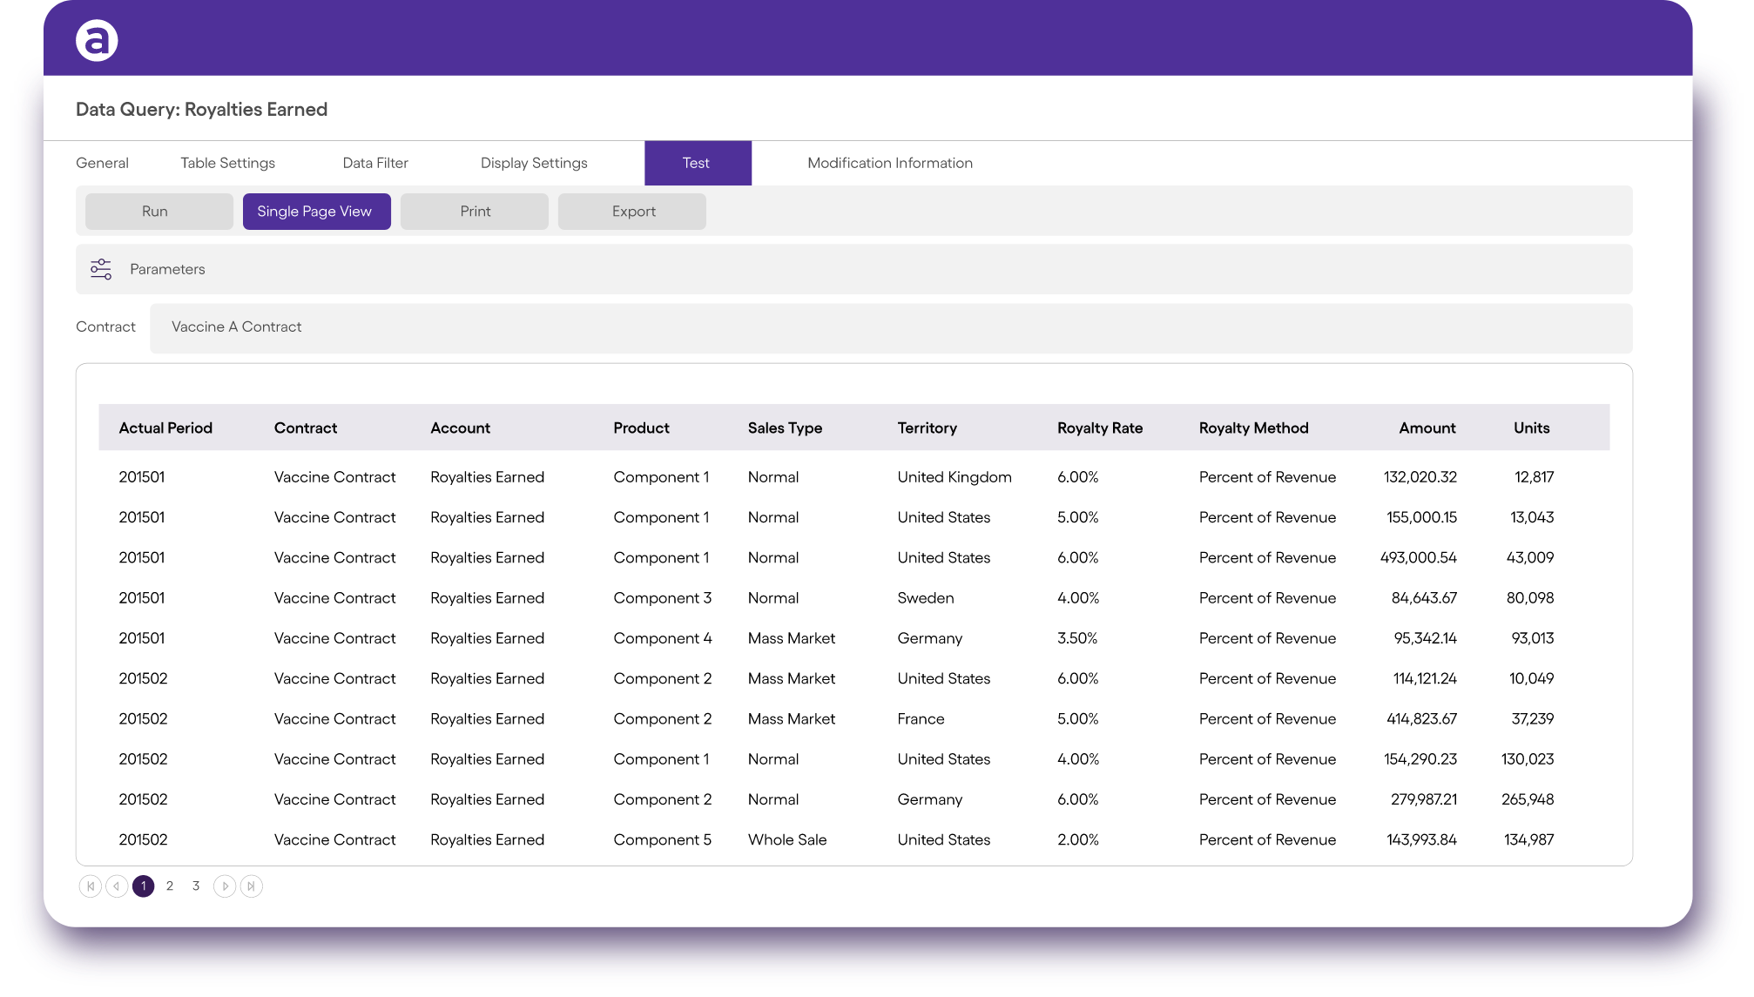Select page 1 in pagination
The image size is (1754, 997).
144,886
